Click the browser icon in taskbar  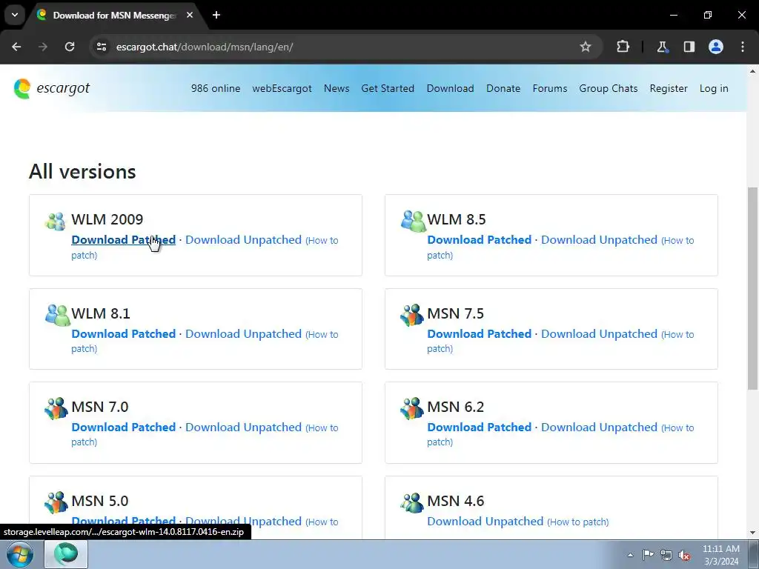[x=66, y=554]
